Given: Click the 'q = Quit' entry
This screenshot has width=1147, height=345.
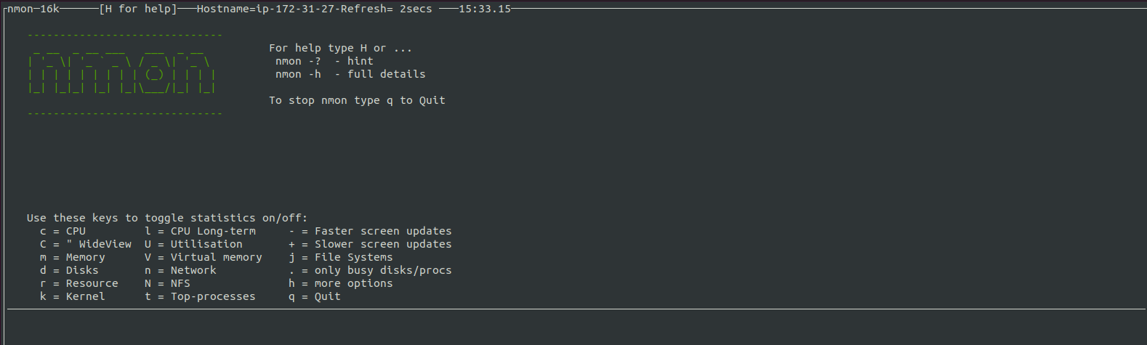Looking at the screenshot, I should (315, 296).
